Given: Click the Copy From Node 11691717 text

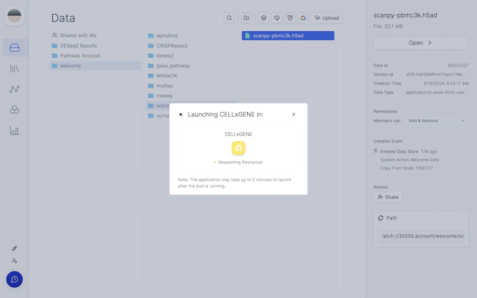Looking at the screenshot, I should (x=407, y=168).
